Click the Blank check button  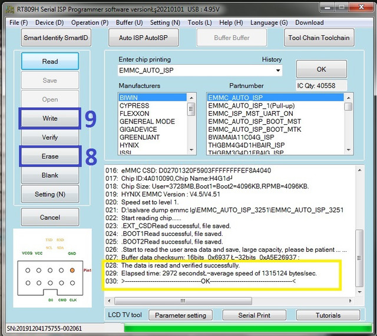(x=50, y=175)
